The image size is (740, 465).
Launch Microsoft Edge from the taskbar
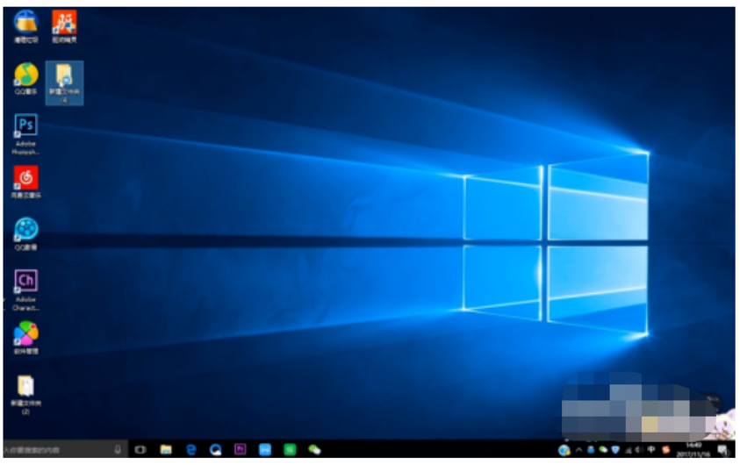[x=190, y=450]
